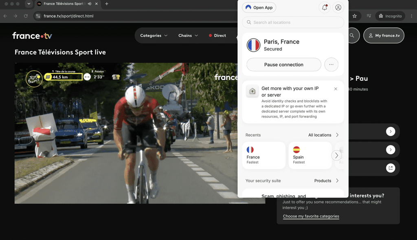Image resolution: width=417 pixels, height=240 pixels.
Task: Click the Incognito indicator button
Action: 390,16
